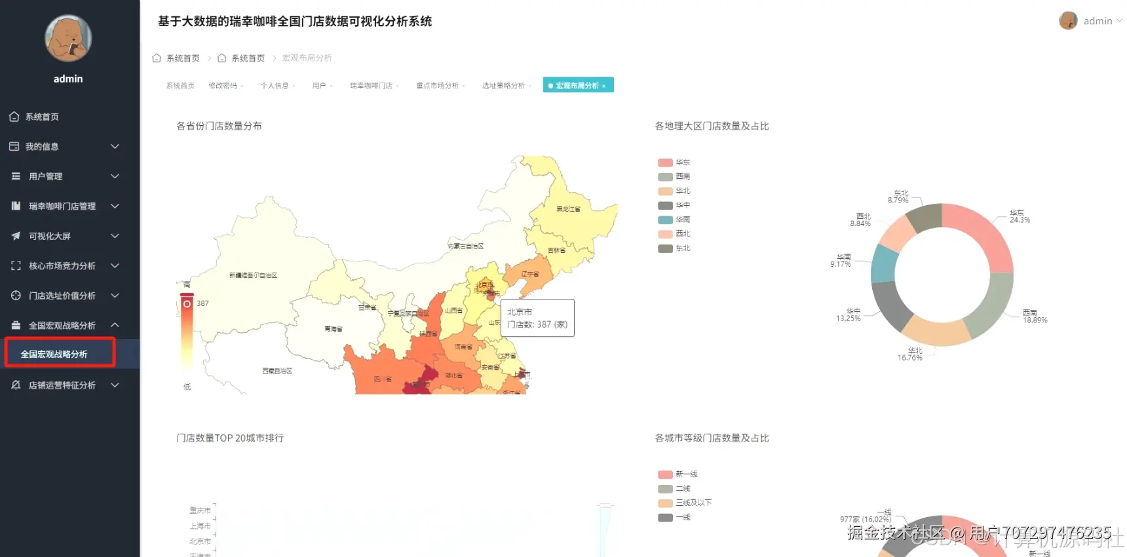
Task: Expand 可视化大屏 menu chevron
Action: point(115,236)
